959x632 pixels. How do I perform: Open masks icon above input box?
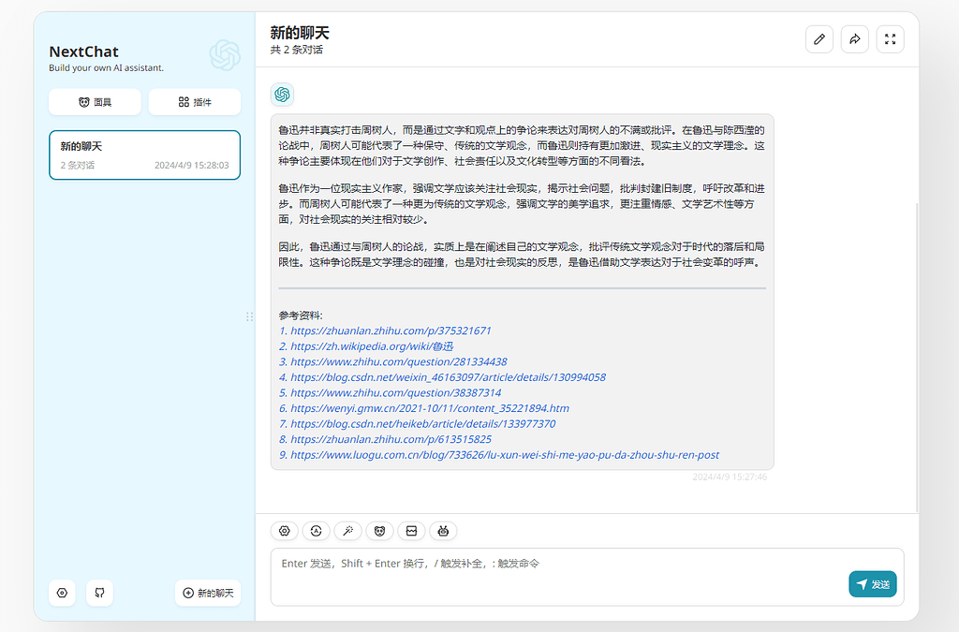(380, 531)
